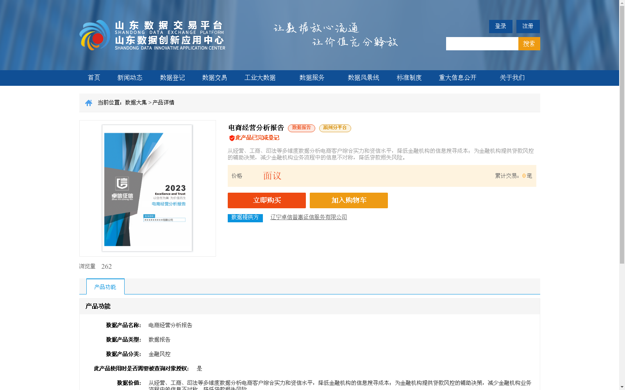
Task: Click the scrollbar down arrow
Action: [622, 387]
